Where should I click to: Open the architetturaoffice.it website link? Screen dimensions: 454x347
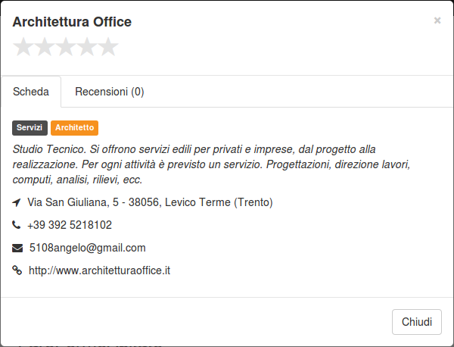[x=99, y=270]
